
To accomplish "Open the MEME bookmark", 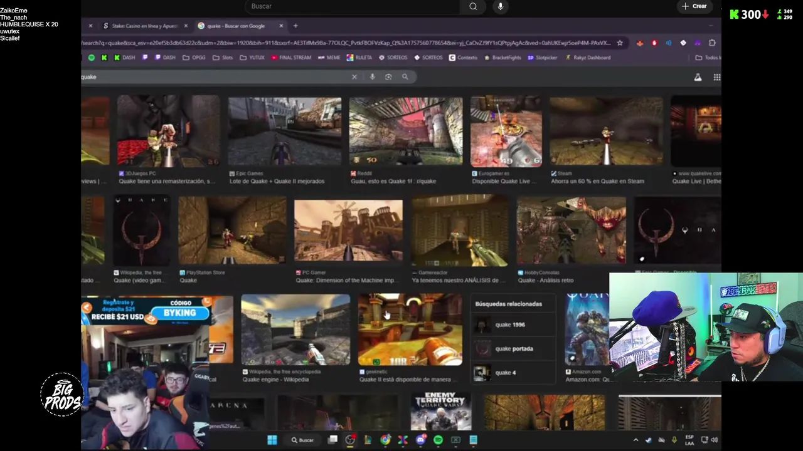I will click(x=329, y=58).
